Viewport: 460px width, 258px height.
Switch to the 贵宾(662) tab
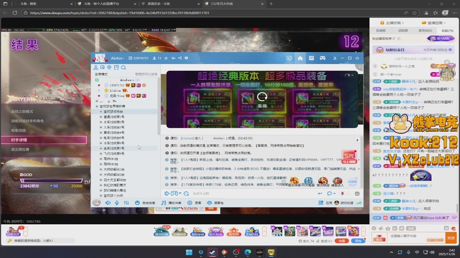(x=425, y=30)
